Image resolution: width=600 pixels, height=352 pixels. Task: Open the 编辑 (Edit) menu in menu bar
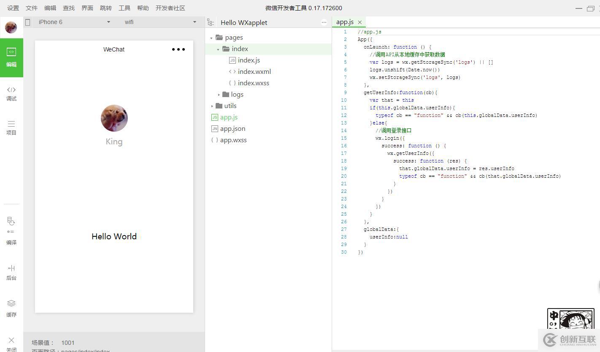pos(50,8)
